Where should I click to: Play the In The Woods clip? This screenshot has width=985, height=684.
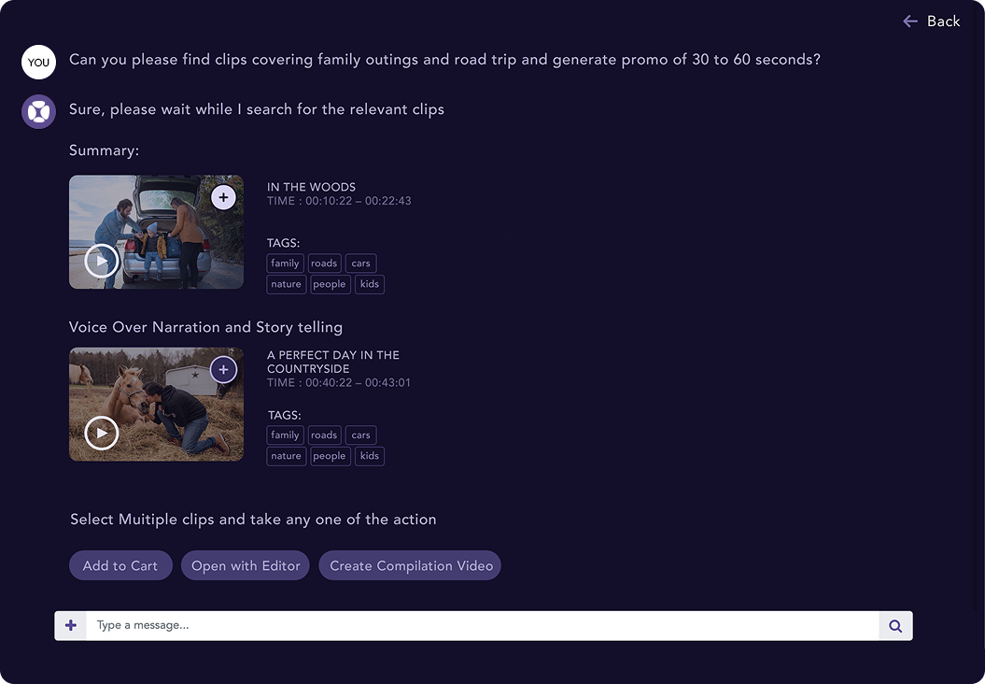[102, 261]
